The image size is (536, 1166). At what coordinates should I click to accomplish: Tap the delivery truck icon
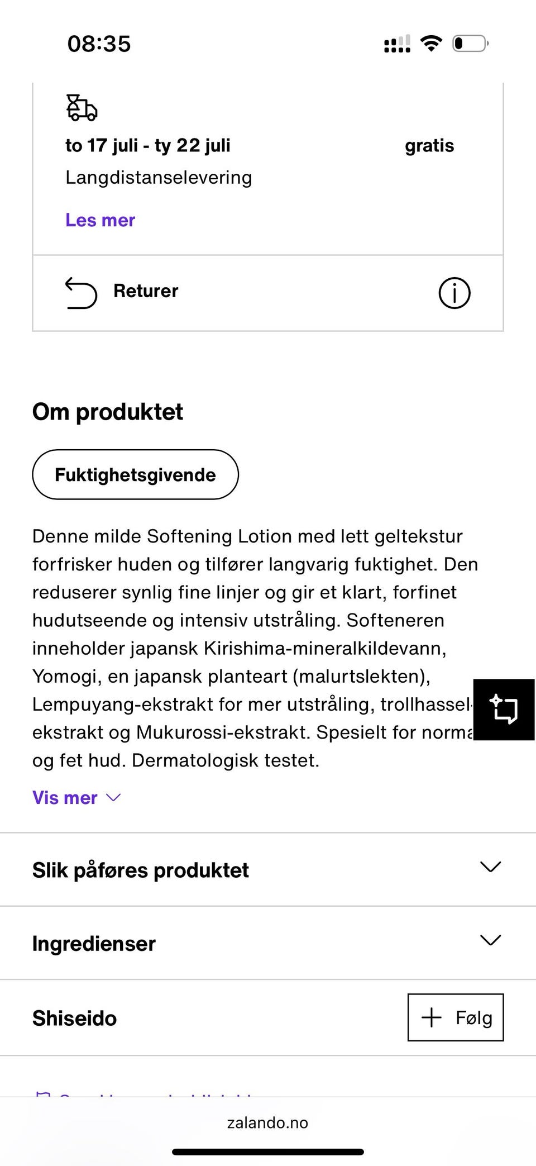click(82, 108)
